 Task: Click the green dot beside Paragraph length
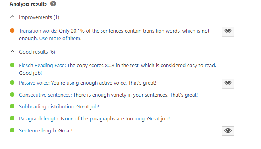tap(12, 118)
